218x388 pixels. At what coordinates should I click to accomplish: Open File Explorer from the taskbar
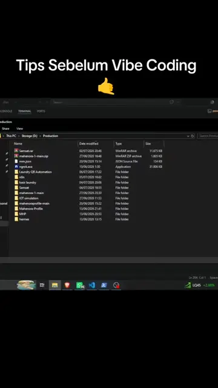[x=55, y=285]
